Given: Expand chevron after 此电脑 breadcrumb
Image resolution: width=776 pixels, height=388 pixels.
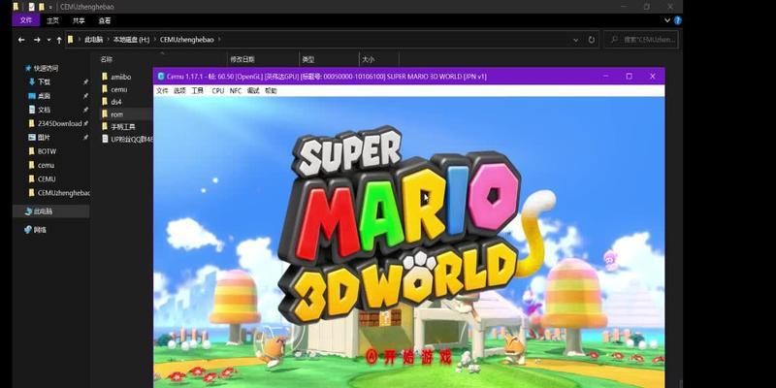Looking at the screenshot, I should click(108, 40).
